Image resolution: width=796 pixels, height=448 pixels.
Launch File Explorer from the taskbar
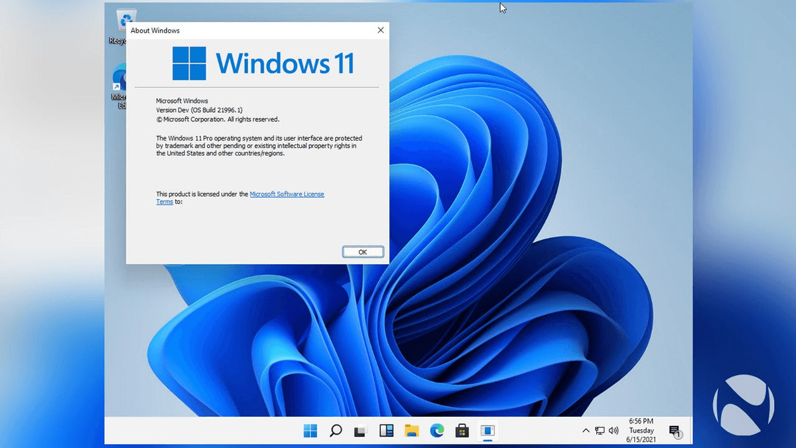pyautogui.click(x=411, y=430)
